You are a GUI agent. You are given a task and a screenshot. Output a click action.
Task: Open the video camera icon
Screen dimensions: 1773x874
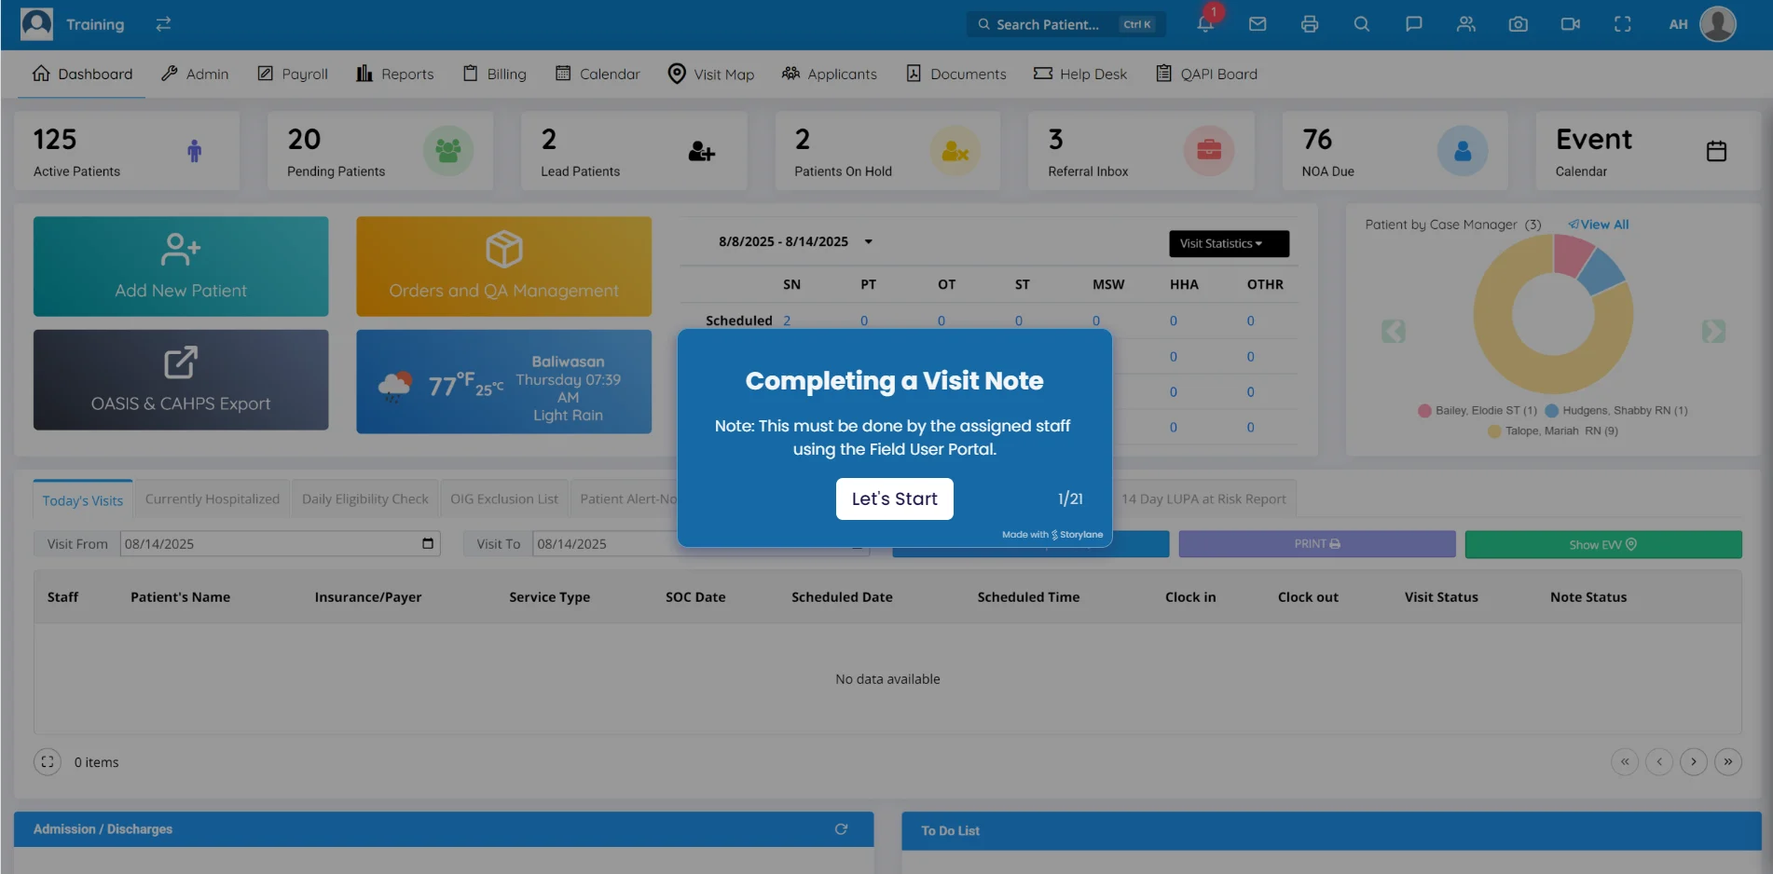[x=1571, y=24]
